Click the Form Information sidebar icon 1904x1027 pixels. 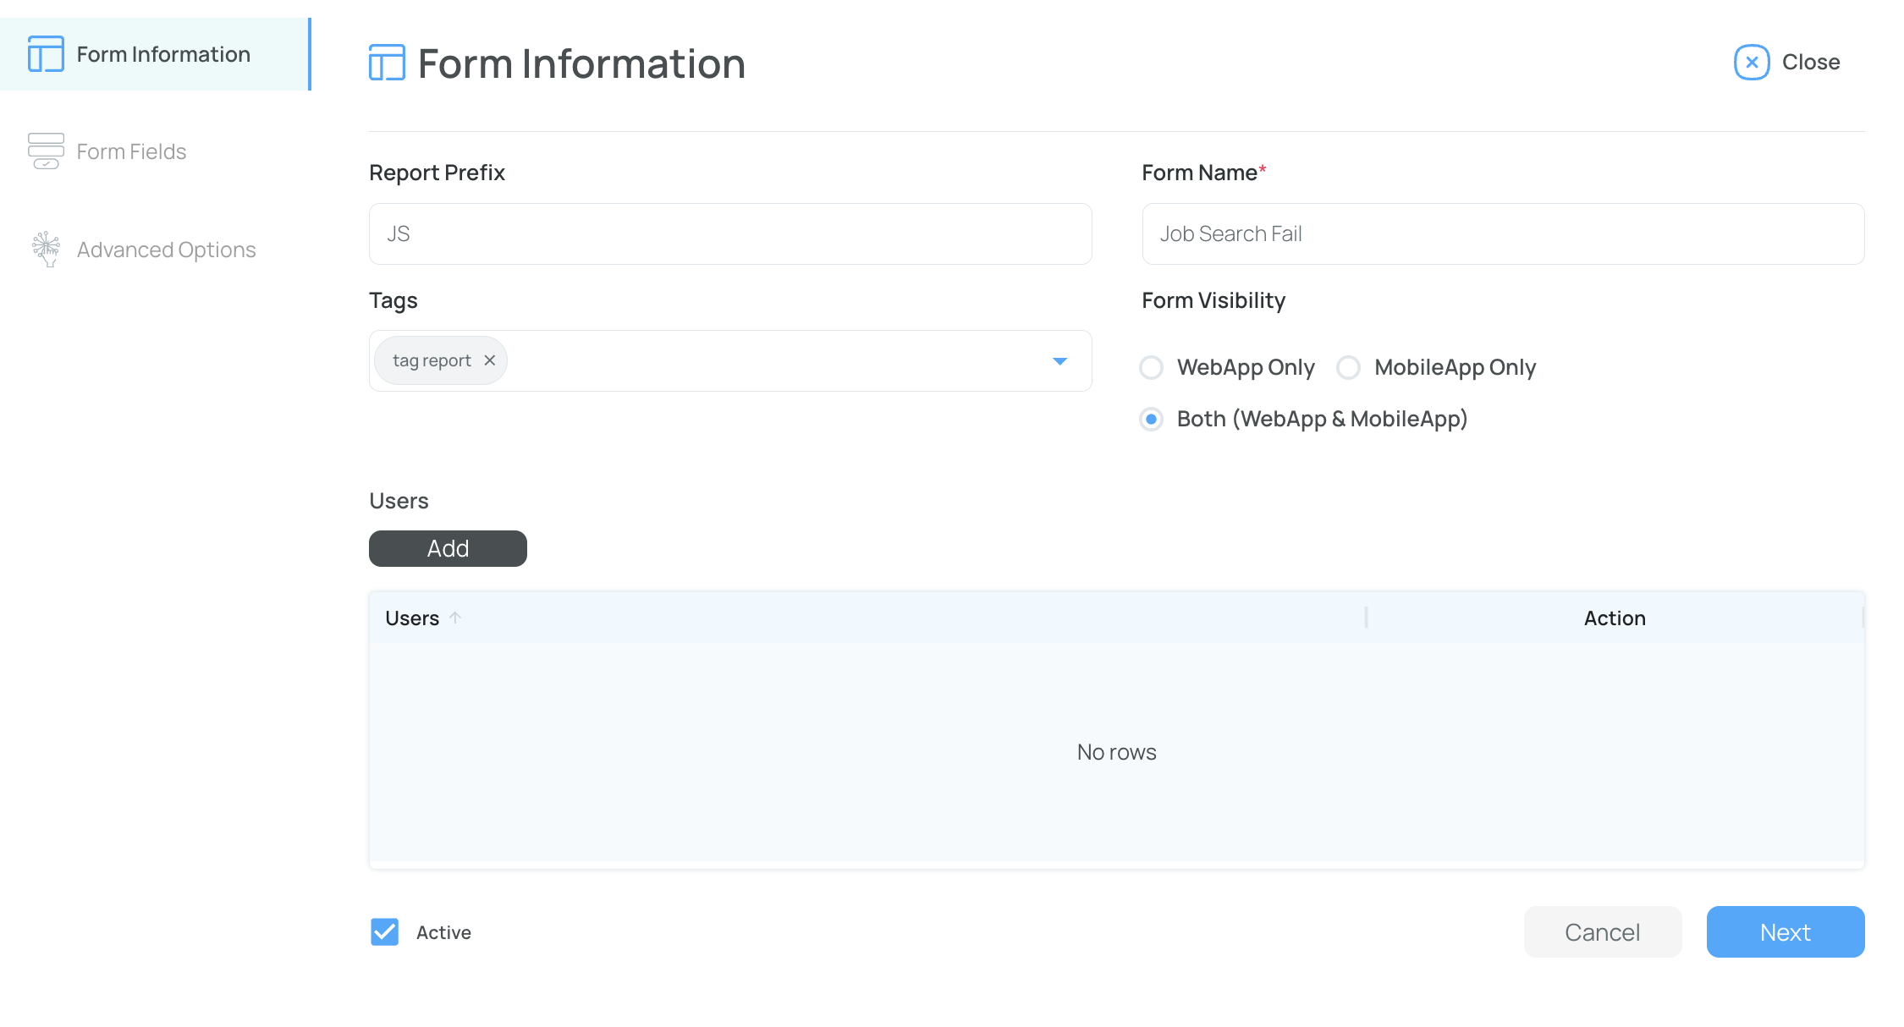tap(46, 54)
